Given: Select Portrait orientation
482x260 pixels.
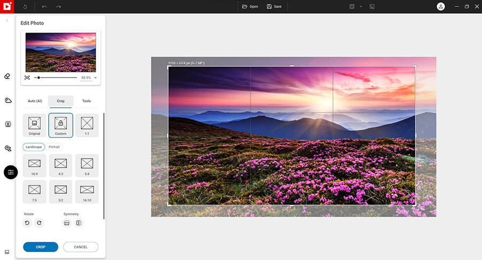Looking at the screenshot, I should tap(54, 147).
